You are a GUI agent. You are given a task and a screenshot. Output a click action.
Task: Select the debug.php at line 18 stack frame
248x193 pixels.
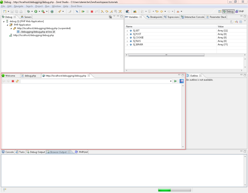(x=38, y=32)
